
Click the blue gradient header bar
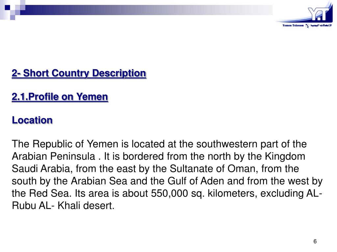coord(146,10)
